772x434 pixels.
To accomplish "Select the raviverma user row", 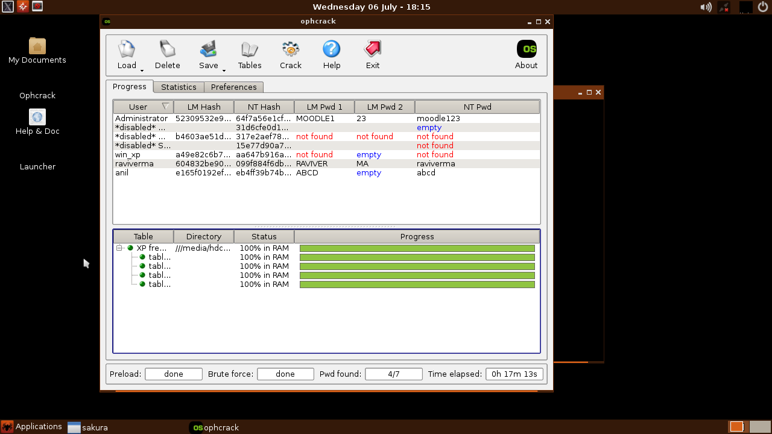I will [x=326, y=164].
